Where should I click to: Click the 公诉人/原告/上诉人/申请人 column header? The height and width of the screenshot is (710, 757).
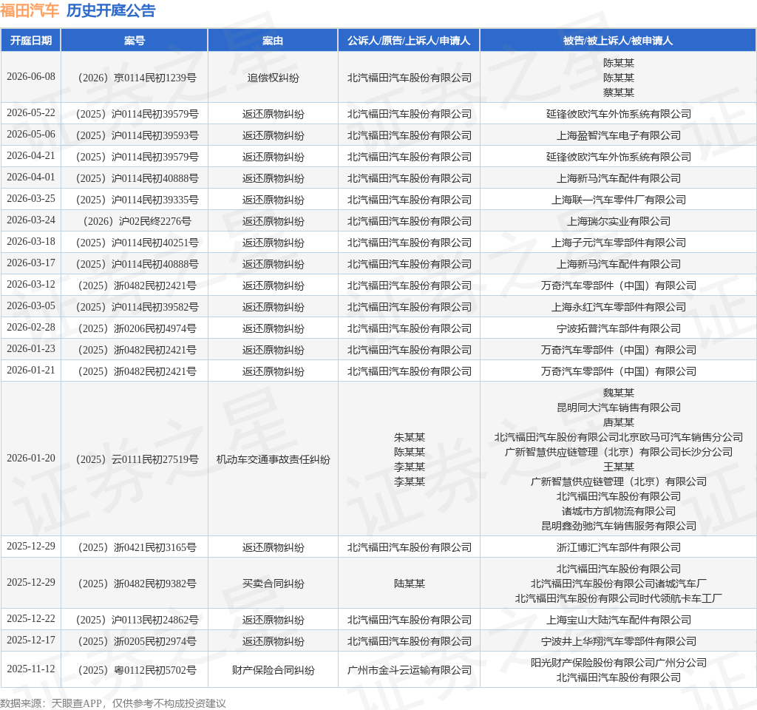tap(409, 41)
